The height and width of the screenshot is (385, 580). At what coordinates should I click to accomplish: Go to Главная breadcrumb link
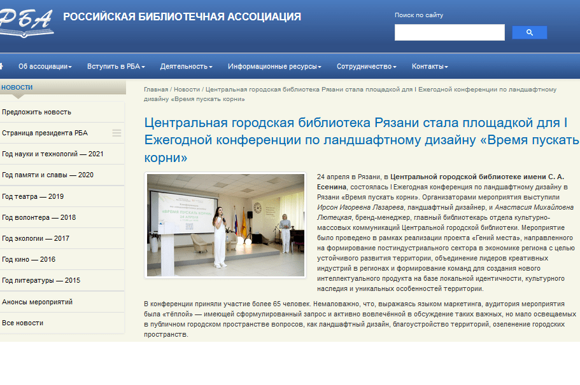coord(156,90)
